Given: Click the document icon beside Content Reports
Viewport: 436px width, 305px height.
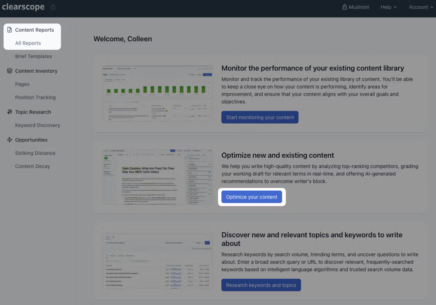Looking at the screenshot, I should click(x=9, y=30).
